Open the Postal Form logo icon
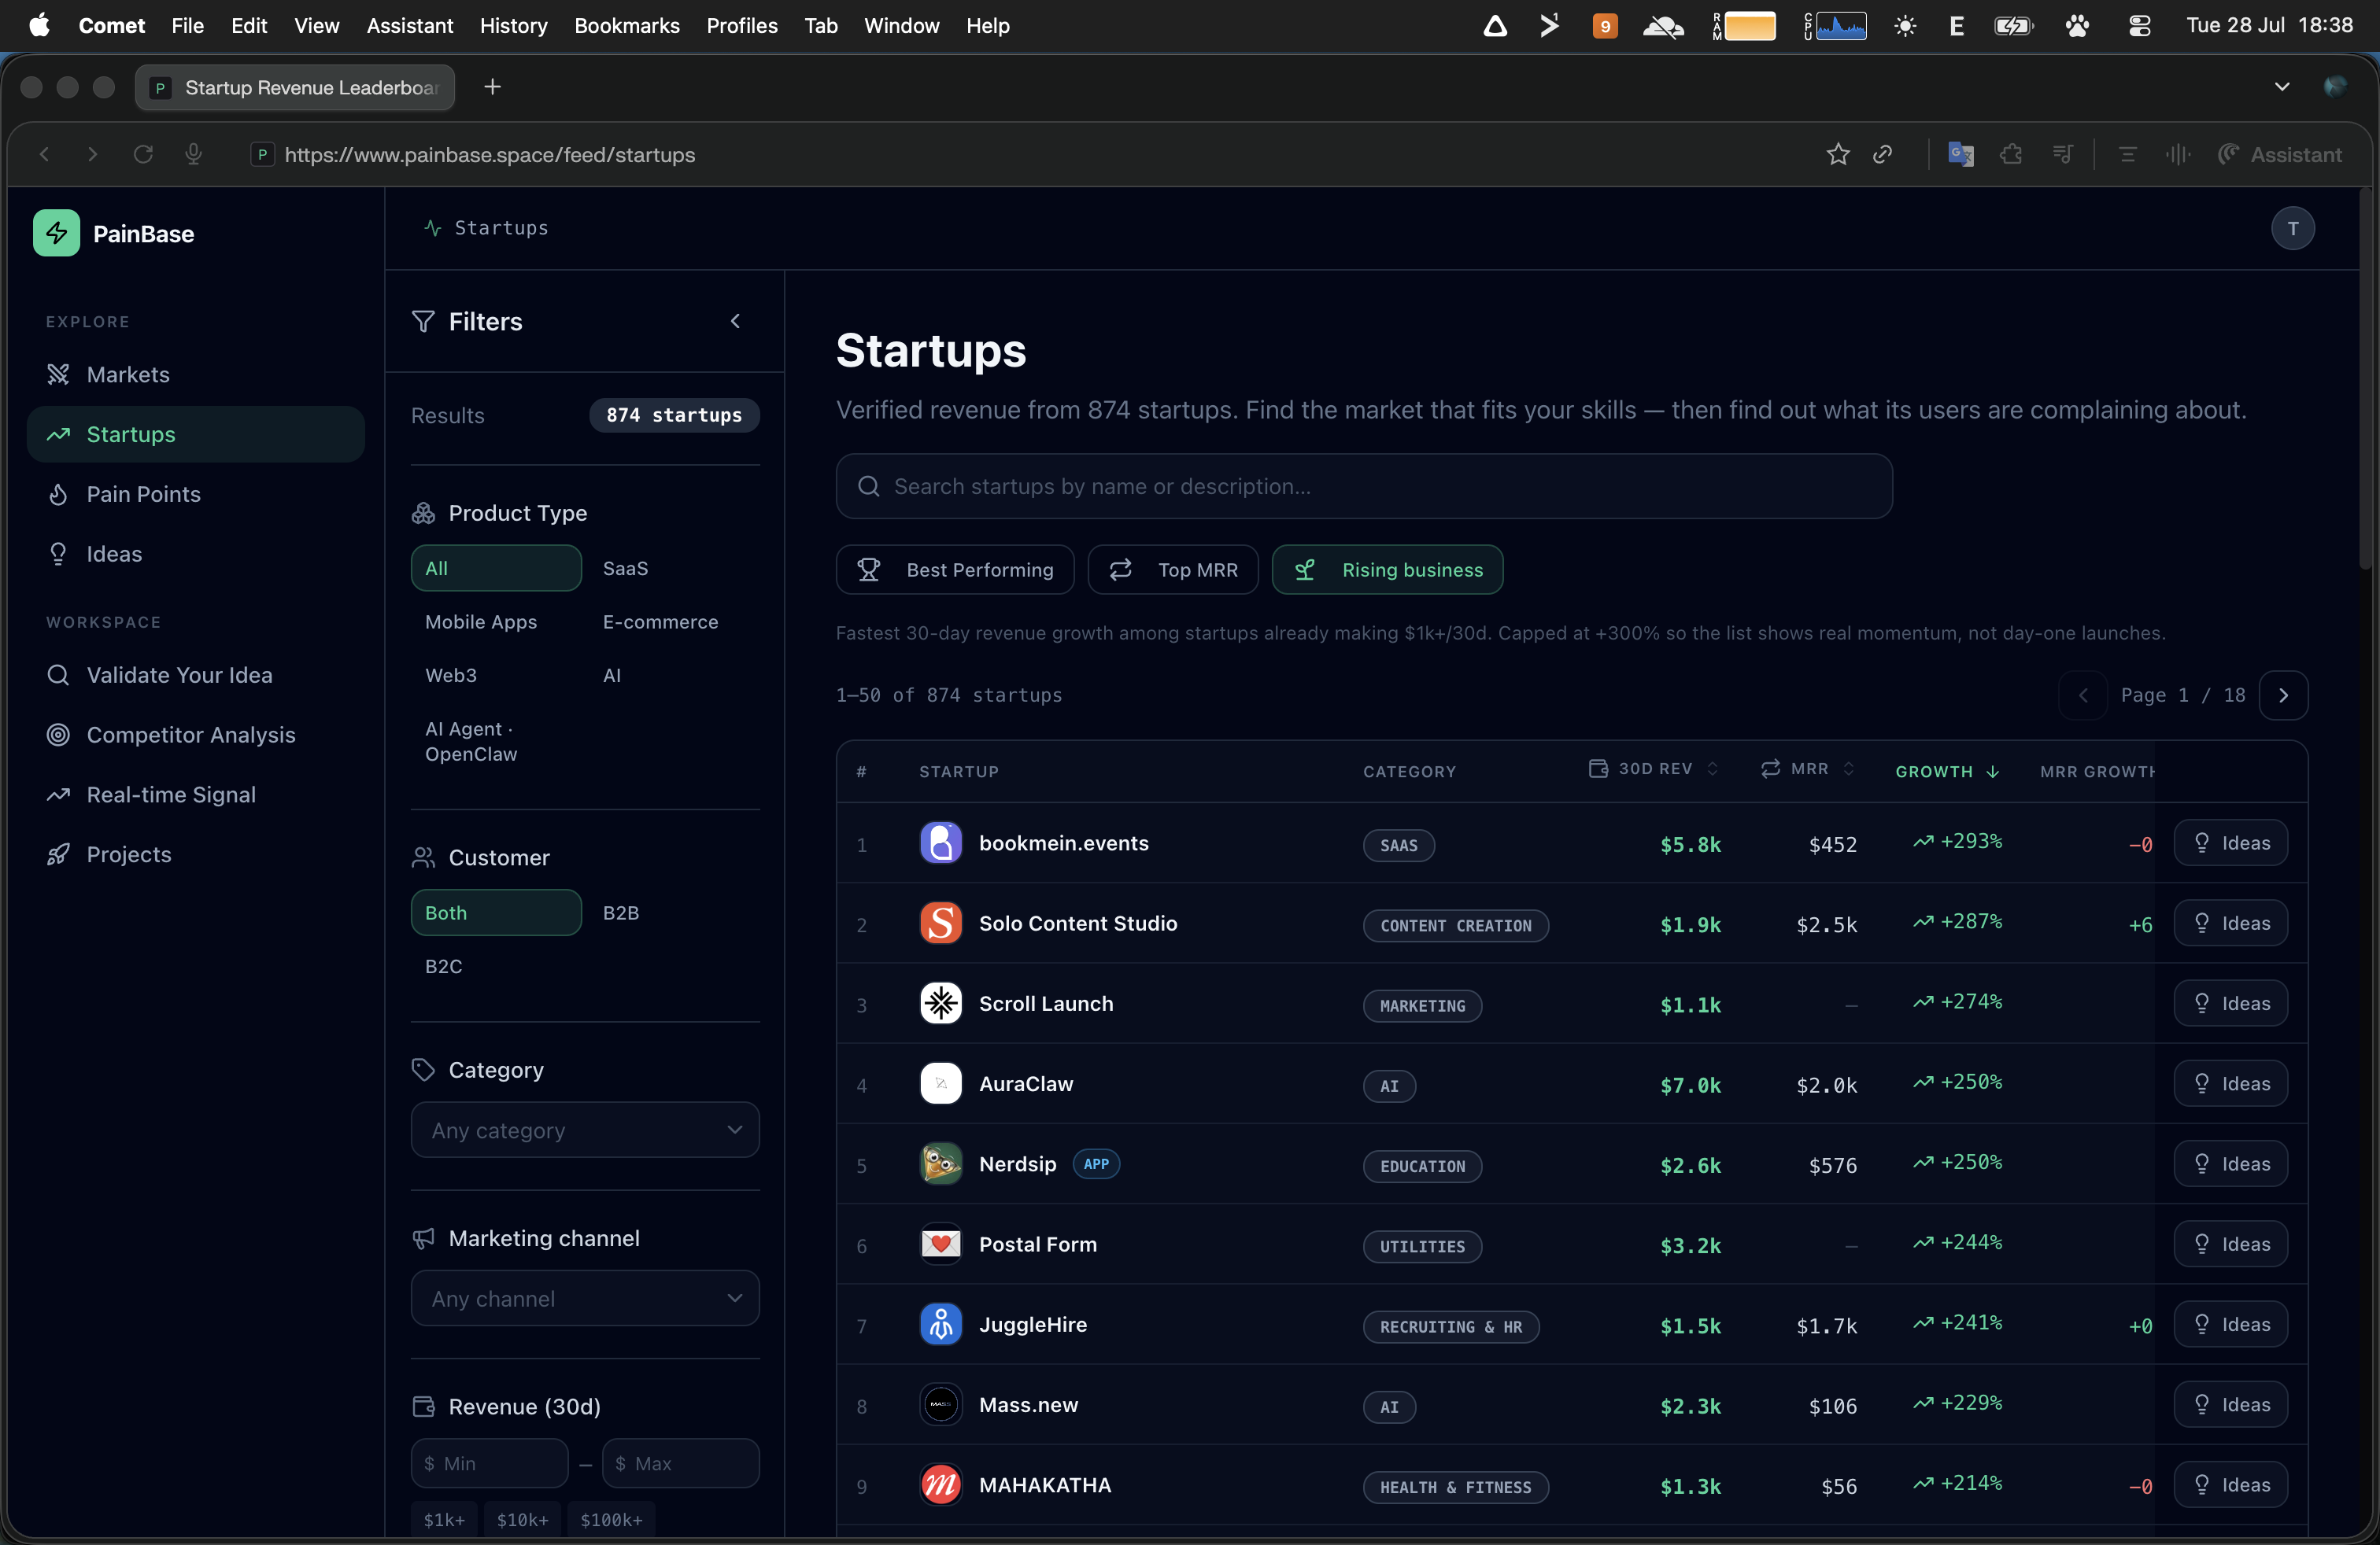2380x1545 pixels. click(940, 1244)
